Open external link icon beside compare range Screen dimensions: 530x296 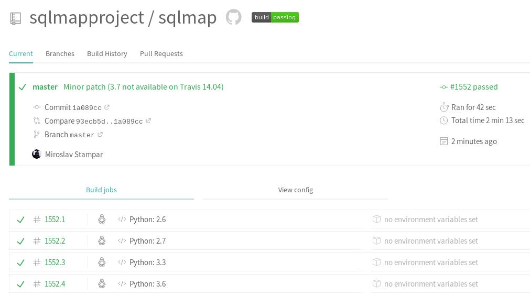pyautogui.click(x=148, y=121)
